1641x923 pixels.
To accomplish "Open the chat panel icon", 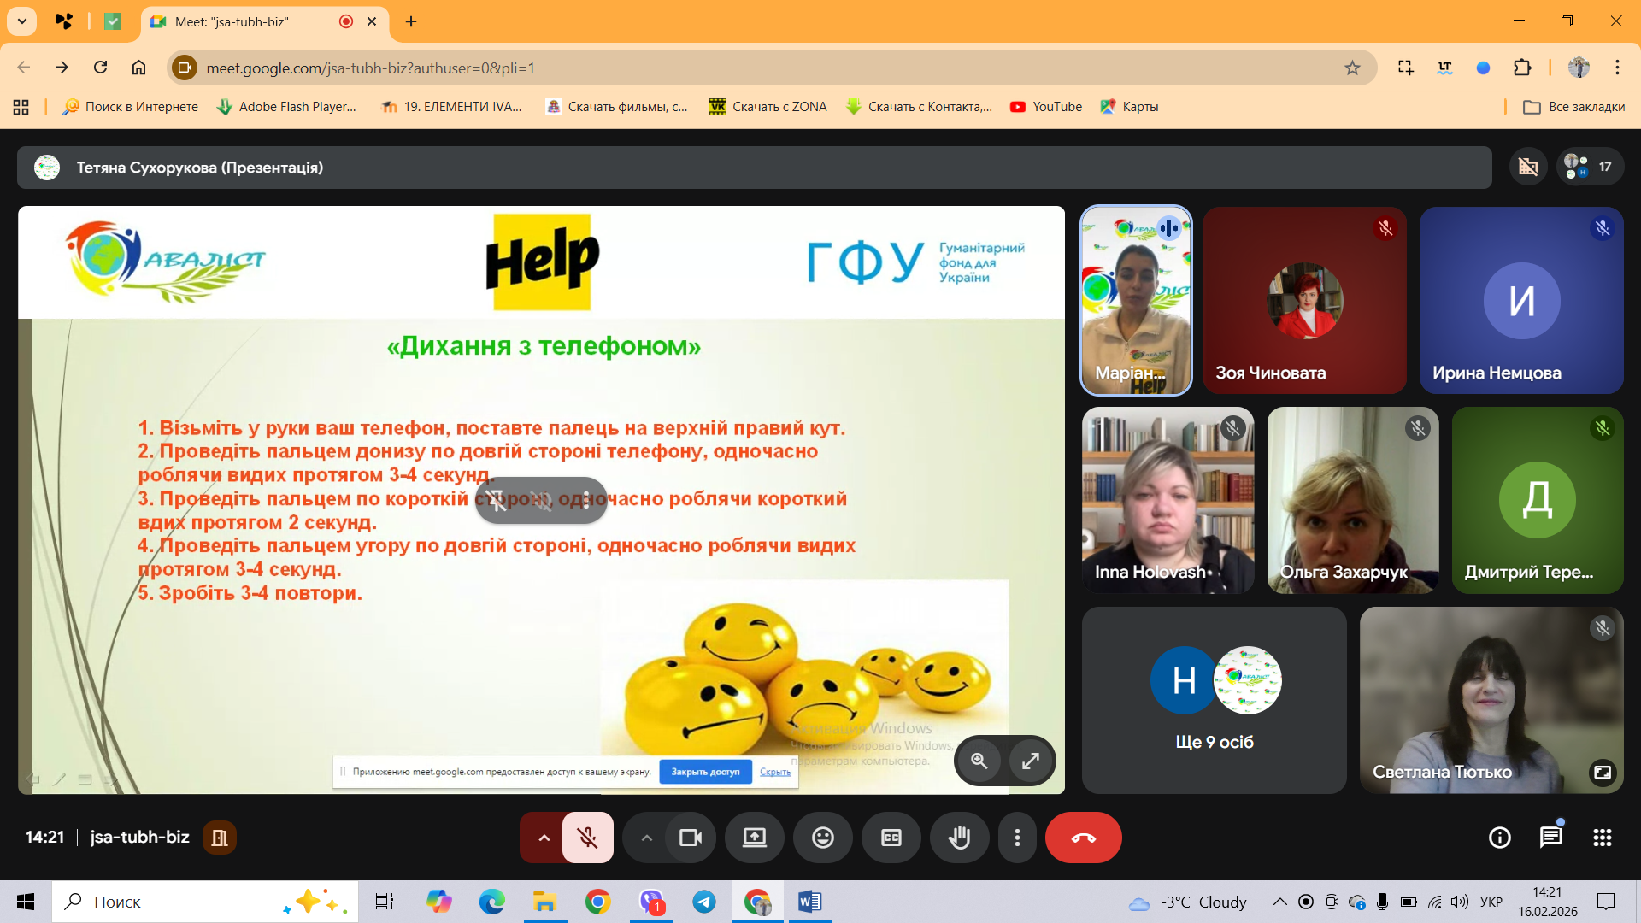I will click(1550, 838).
